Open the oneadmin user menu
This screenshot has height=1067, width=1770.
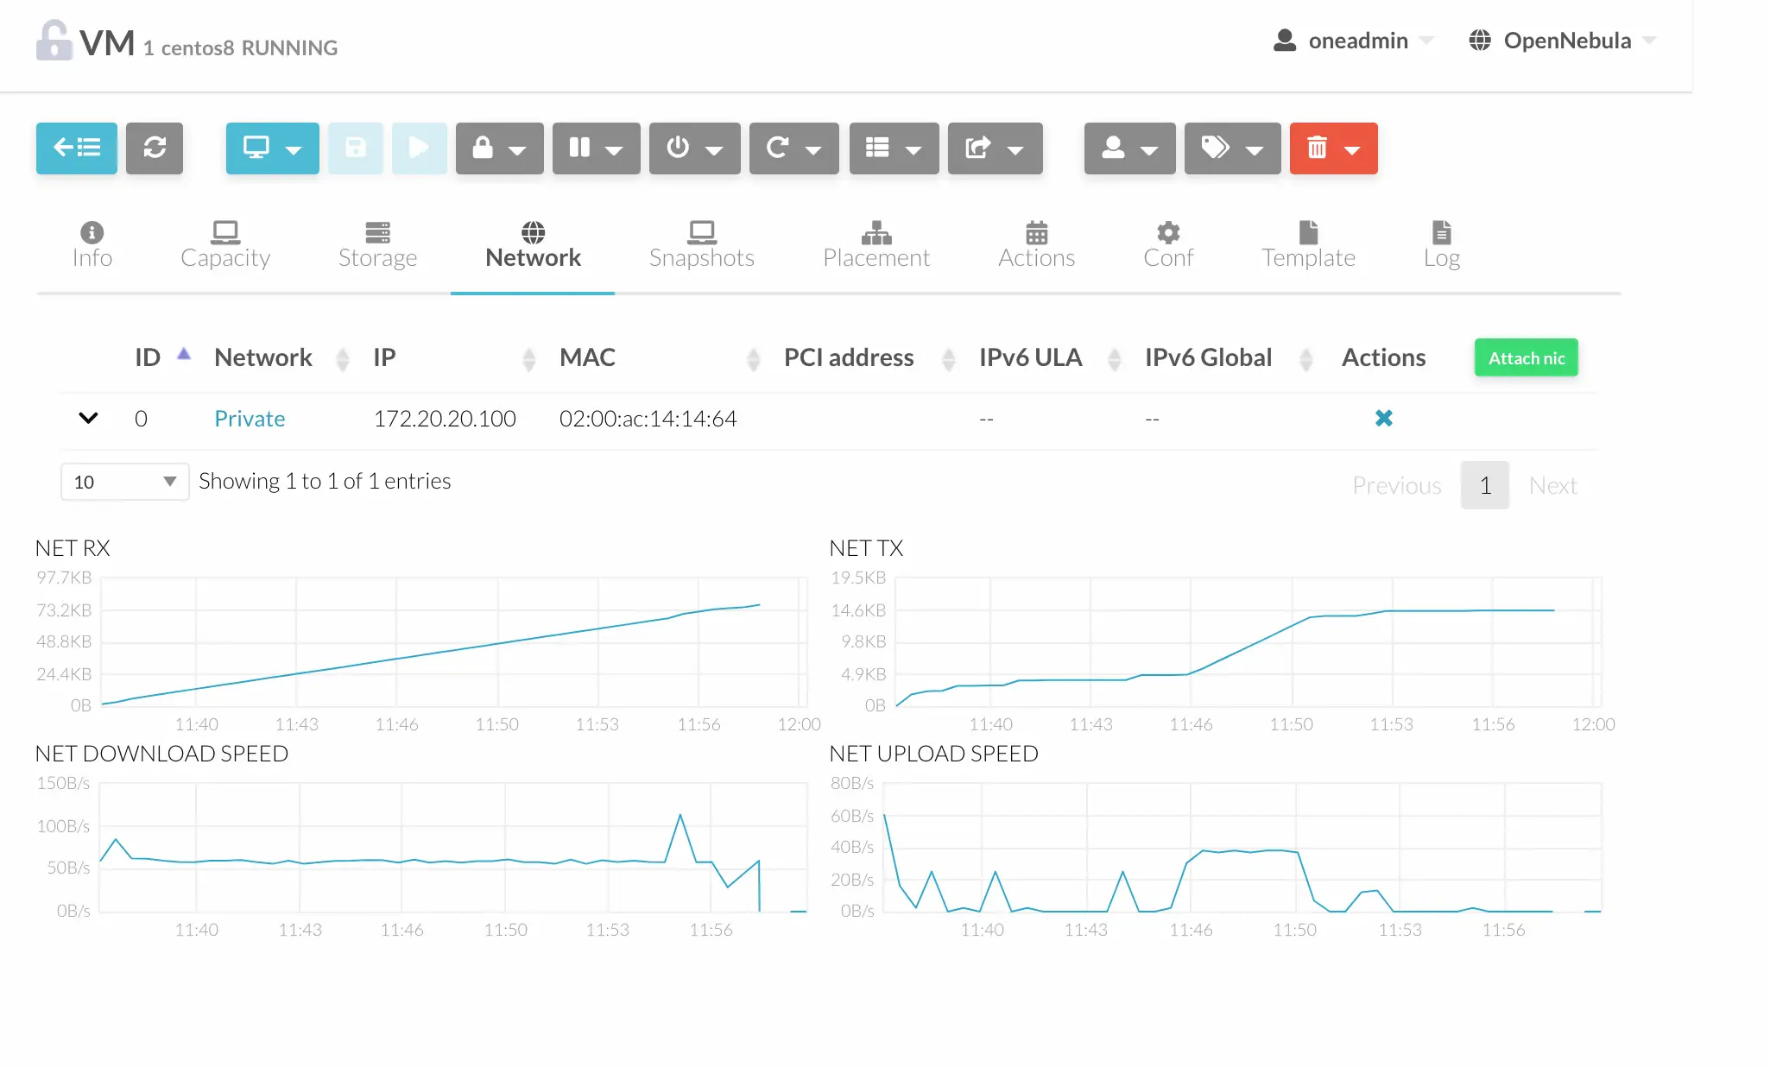pos(1353,41)
